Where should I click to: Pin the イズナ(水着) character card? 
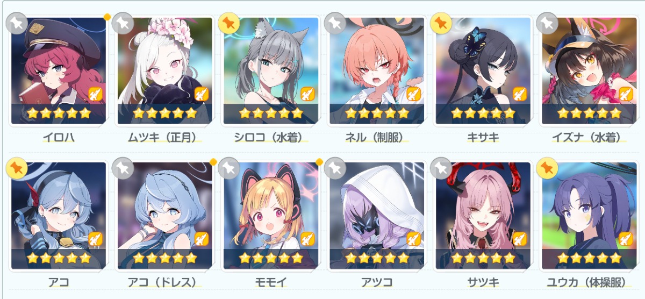pyautogui.click(x=547, y=23)
